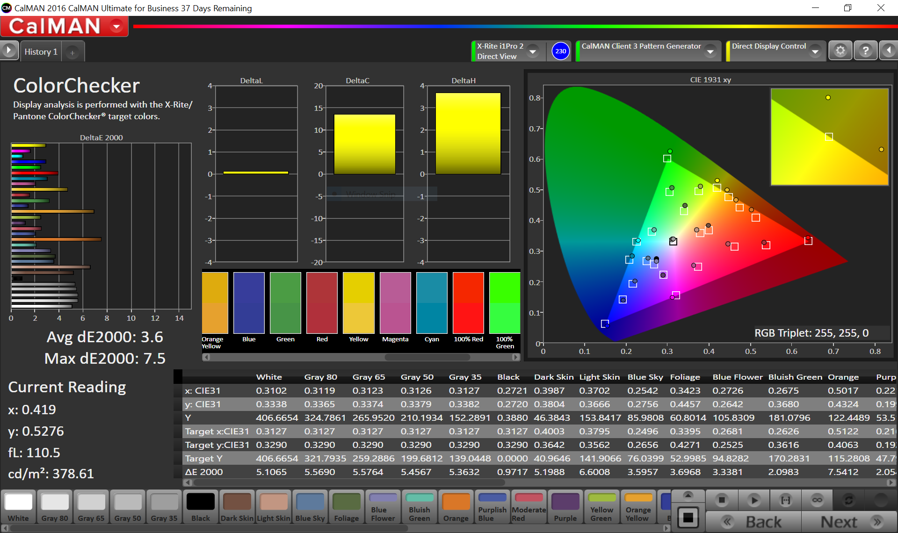Viewport: 898px width, 533px height.
Task: Open the settings gear icon
Action: (x=840, y=50)
